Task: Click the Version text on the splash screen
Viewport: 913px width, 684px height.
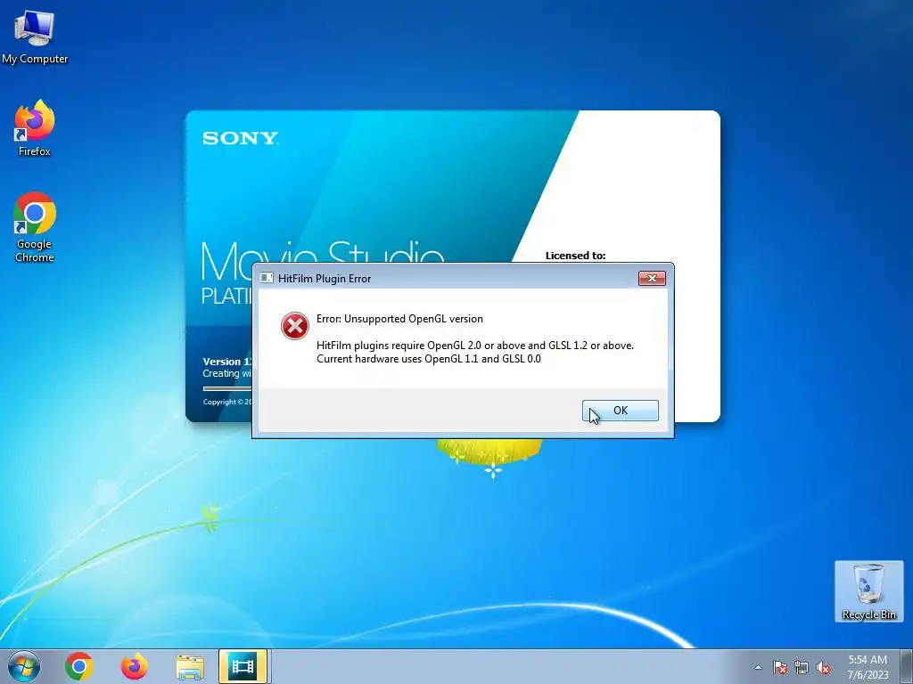Action: (227, 362)
